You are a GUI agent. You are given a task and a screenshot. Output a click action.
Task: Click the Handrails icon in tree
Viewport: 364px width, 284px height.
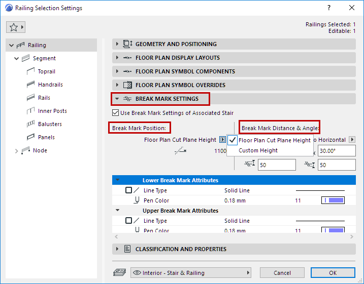click(29, 85)
